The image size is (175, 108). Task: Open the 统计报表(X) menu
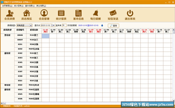19,6
